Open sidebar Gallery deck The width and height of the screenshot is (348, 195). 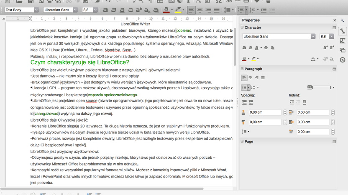(343, 50)
